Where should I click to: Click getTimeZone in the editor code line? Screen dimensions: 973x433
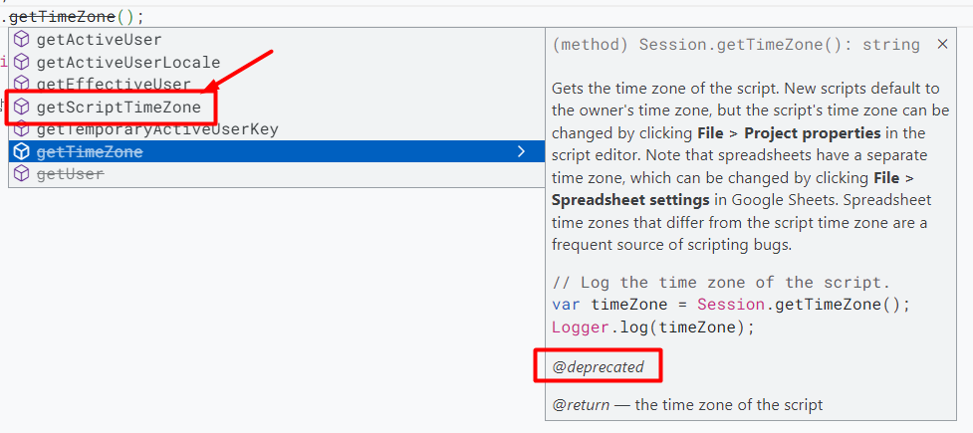point(62,16)
